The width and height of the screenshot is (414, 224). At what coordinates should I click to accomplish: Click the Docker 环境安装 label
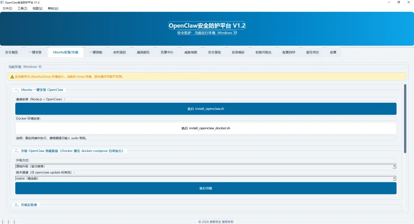[x=28, y=119]
